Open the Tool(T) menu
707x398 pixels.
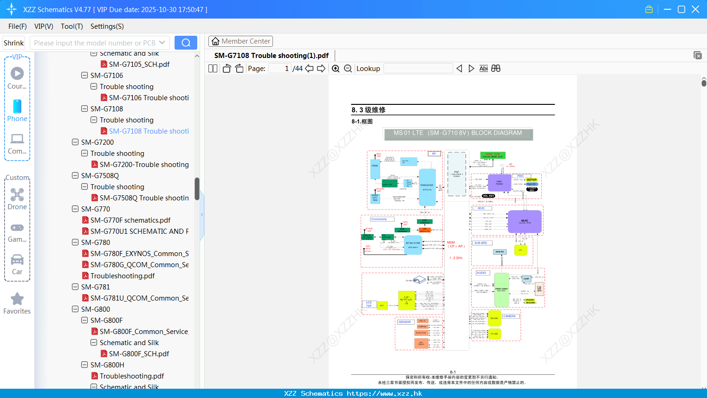point(72,26)
